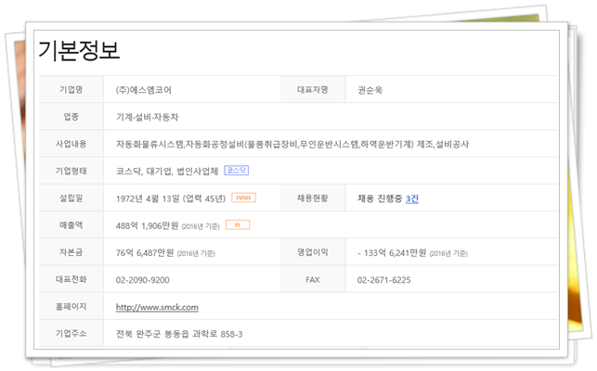597x371 pixels.
Task: Select the capital value 76억 6,487만원
Action: [x=145, y=252]
